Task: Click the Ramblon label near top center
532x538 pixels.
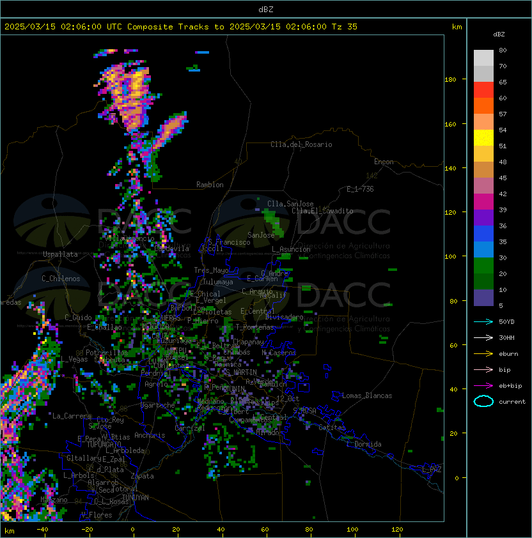Action: 210,185
